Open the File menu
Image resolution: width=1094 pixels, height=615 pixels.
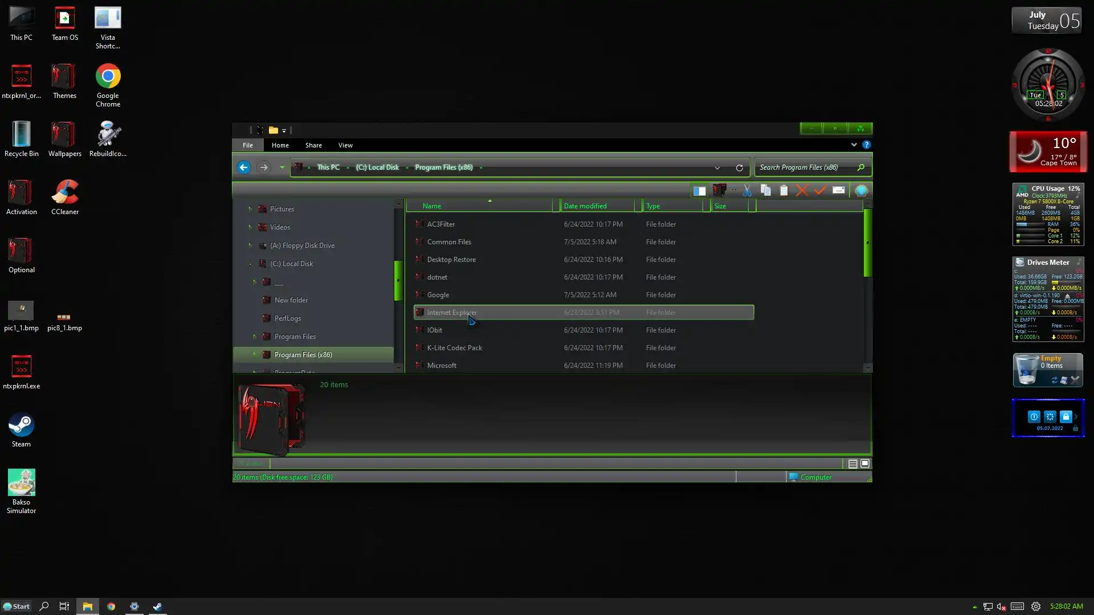pyautogui.click(x=247, y=145)
